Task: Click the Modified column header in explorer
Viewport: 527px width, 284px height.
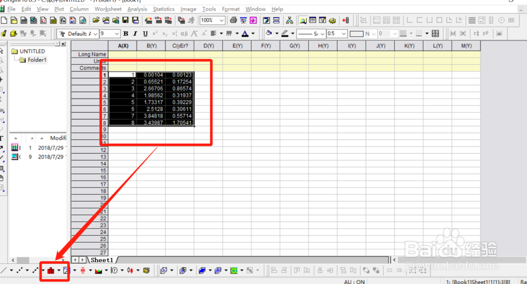Action: coord(58,138)
